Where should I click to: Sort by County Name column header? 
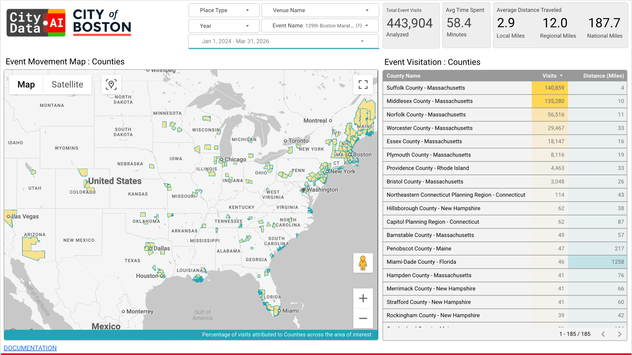[x=403, y=76]
